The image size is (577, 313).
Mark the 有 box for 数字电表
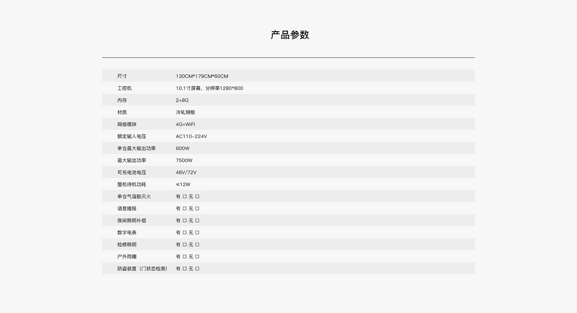(185, 232)
